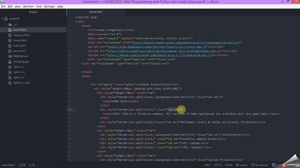This screenshot has height=168, width=300.
Task: Click the charset utf-8 meta line
Action: tap(105, 34)
